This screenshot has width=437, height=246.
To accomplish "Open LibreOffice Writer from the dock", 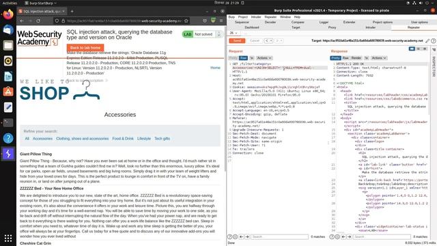I will point(8,76).
